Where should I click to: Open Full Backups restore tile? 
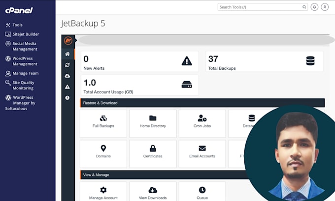coord(103,124)
